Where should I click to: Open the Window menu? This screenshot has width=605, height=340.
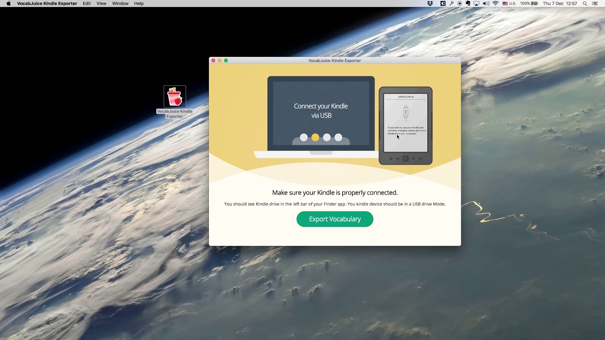120,3
